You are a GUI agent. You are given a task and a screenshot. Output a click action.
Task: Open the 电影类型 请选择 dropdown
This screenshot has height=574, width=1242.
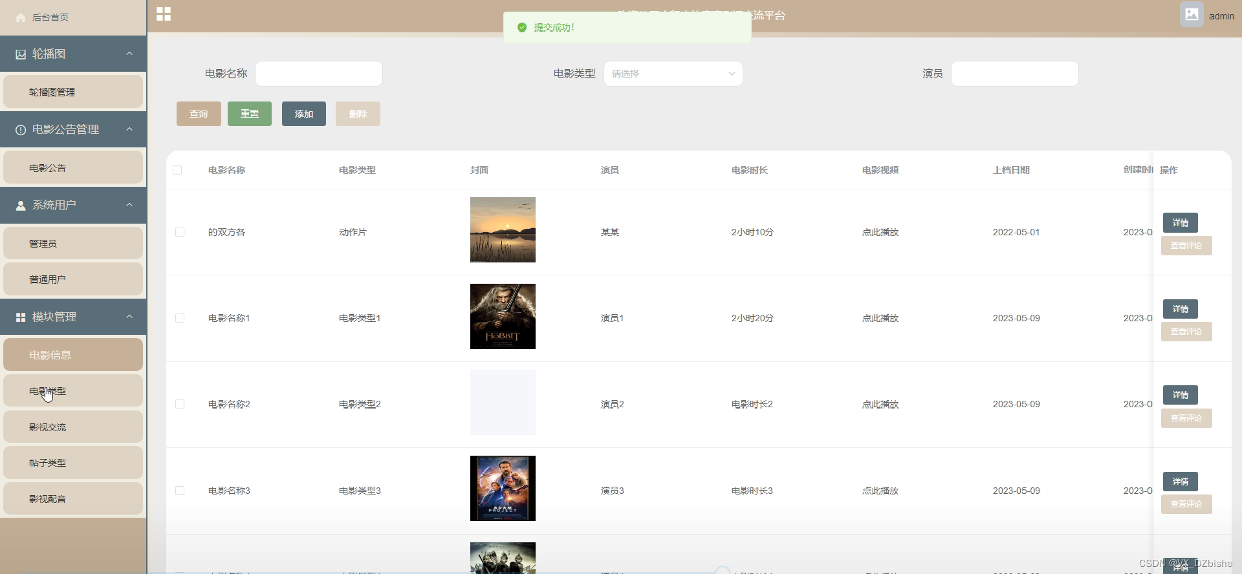[673, 74]
